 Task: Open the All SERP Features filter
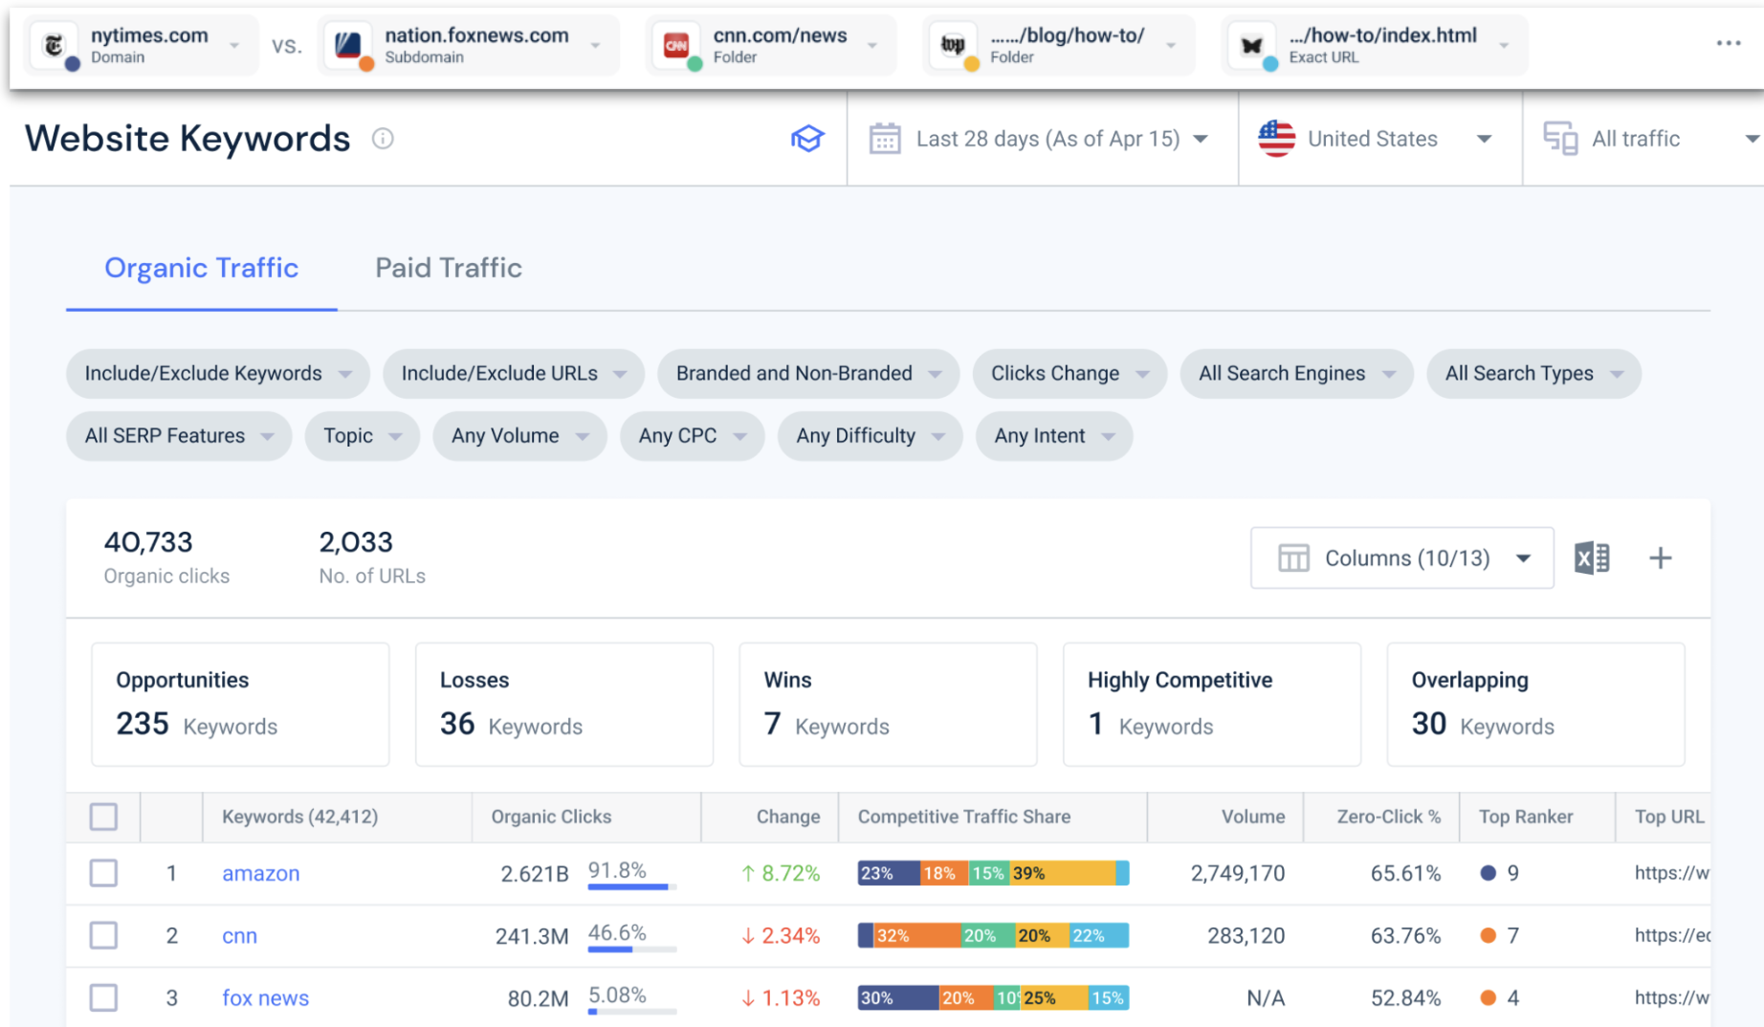point(178,436)
